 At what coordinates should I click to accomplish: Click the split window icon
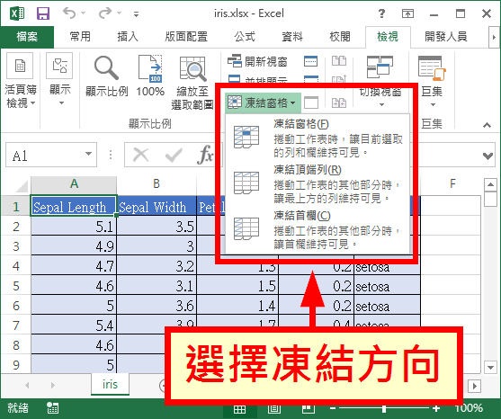tap(310, 60)
